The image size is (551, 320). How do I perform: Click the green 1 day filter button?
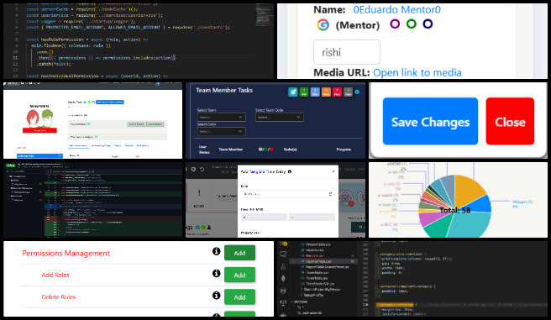(304, 92)
